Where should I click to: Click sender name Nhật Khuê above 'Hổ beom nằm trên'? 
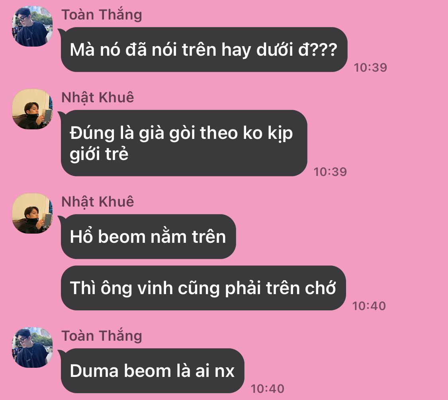pos(98,202)
